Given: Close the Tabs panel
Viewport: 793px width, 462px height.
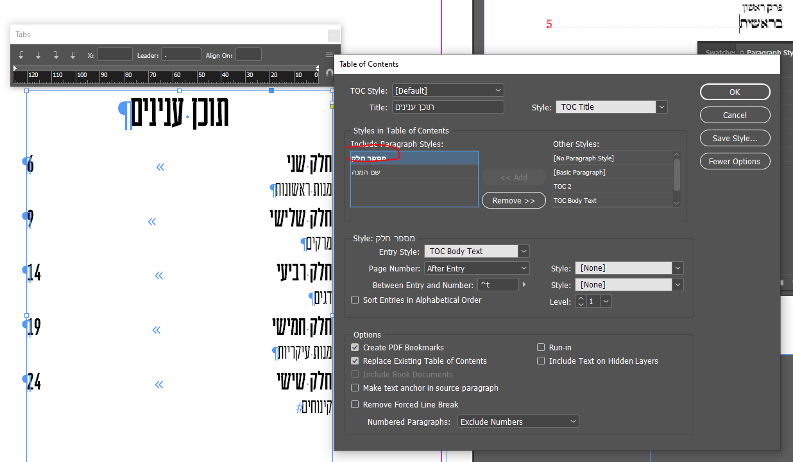Looking at the screenshot, I should [x=334, y=35].
